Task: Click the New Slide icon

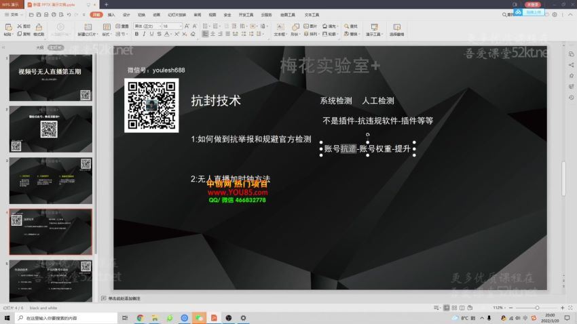Action: point(88,27)
